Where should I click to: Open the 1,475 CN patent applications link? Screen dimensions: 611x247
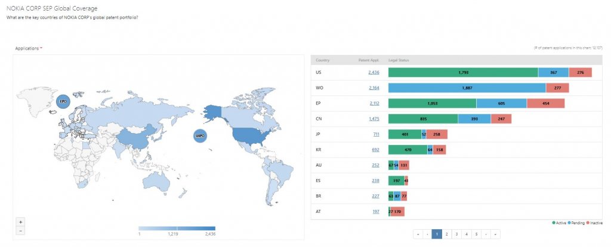374,119
